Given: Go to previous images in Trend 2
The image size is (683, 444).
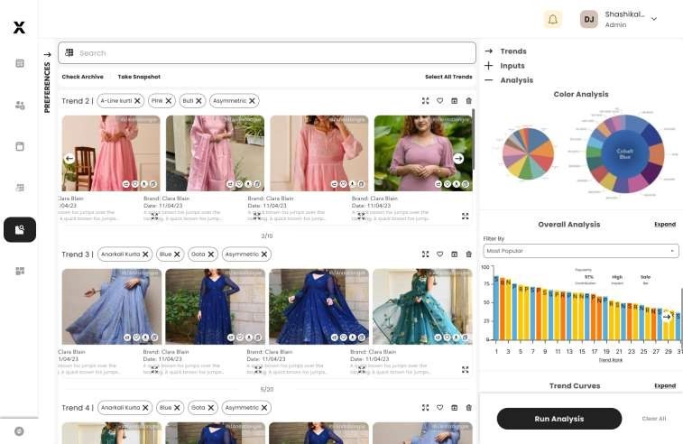Looking at the screenshot, I should pos(69,159).
